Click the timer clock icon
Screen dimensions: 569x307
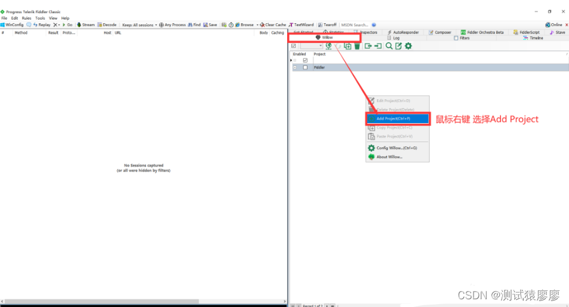pyautogui.click(x=231, y=24)
